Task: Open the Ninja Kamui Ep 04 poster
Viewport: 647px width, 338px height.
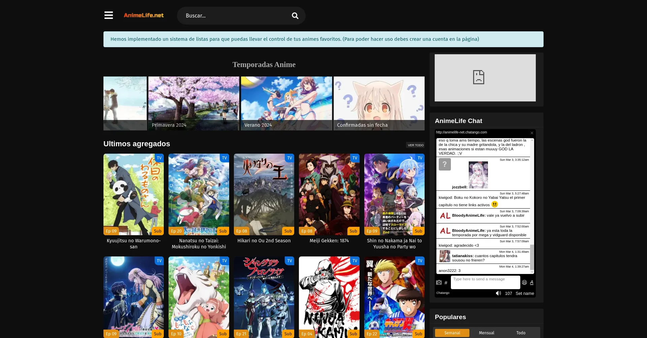Action: point(329,297)
